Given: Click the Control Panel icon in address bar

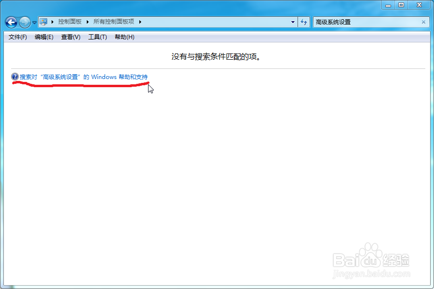Looking at the screenshot, I should tap(44, 21).
